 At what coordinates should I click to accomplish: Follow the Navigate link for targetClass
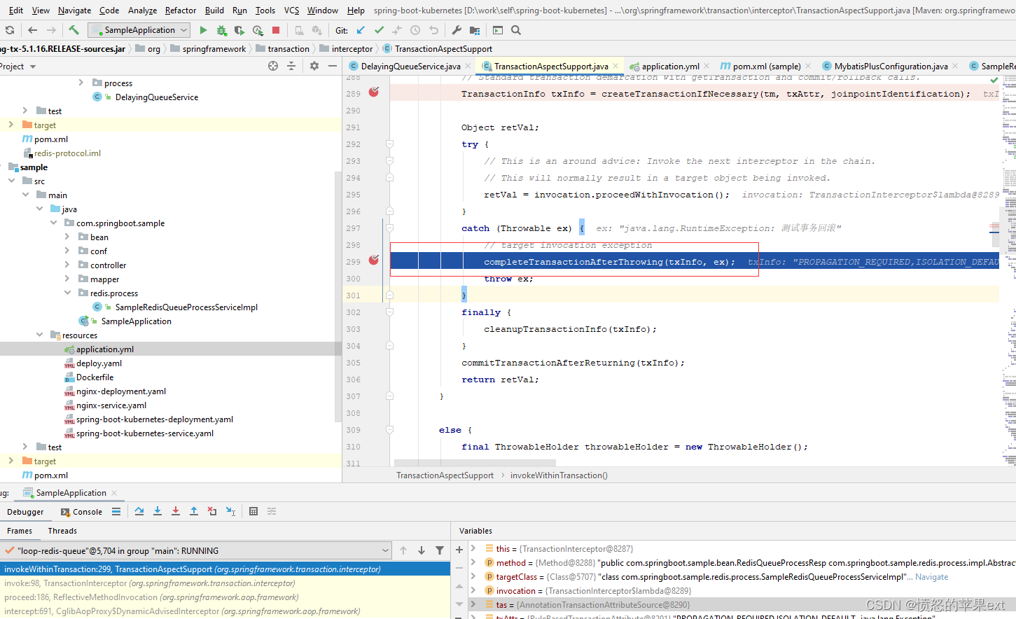pos(931,577)
